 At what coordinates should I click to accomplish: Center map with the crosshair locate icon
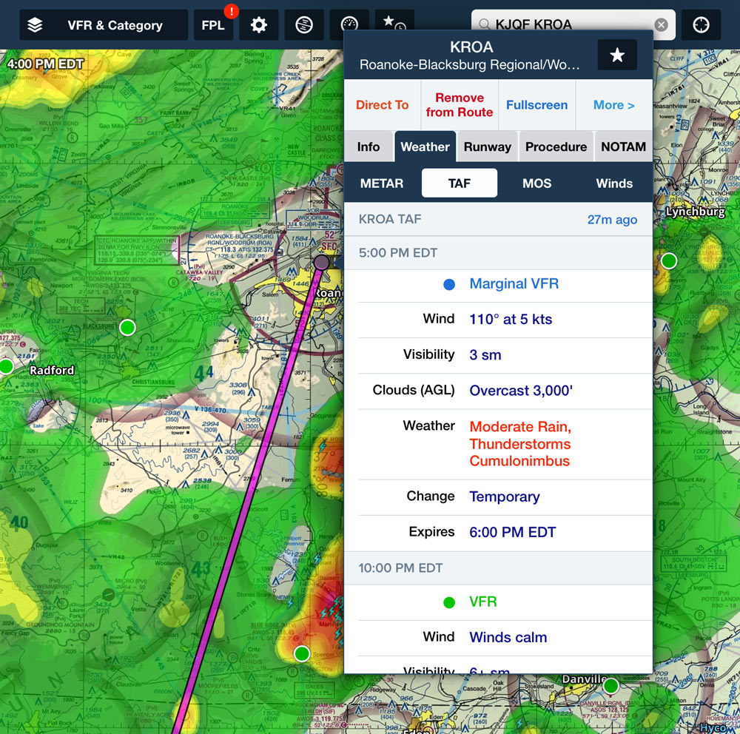click(701, 25)
